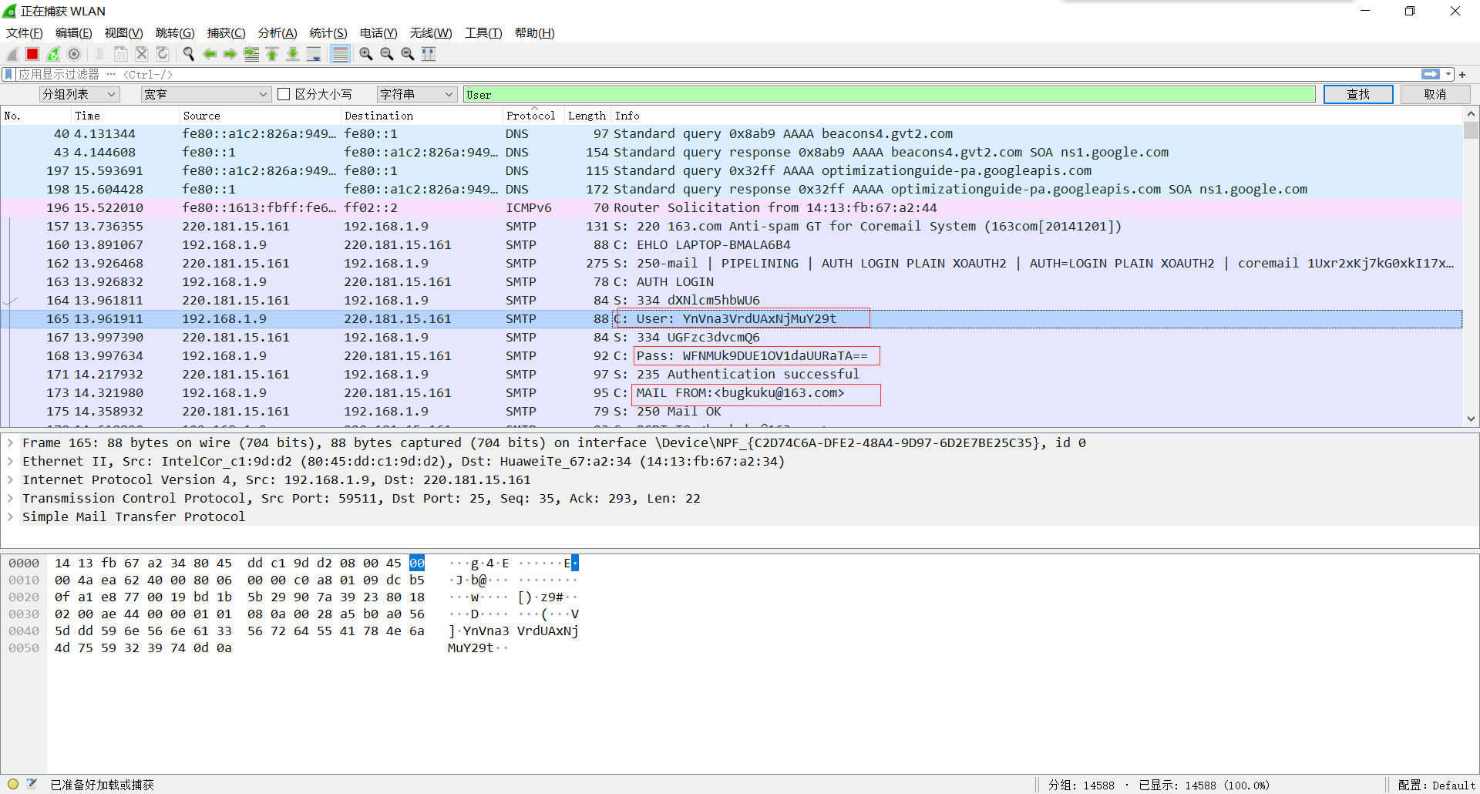Viewport: 1480px width, 794px height.
Task: Expand the Ethernet II detail row
Action: coord(10,461)
